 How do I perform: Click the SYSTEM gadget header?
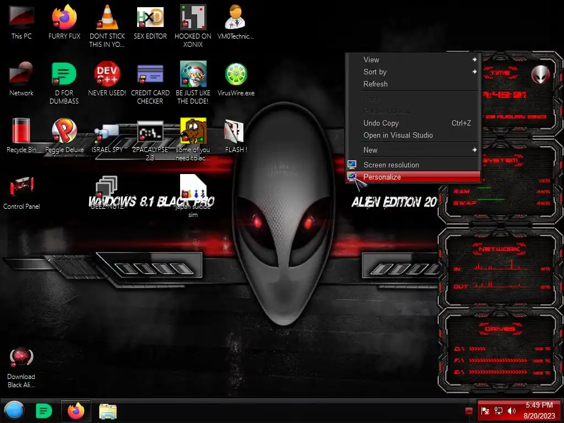501,160
